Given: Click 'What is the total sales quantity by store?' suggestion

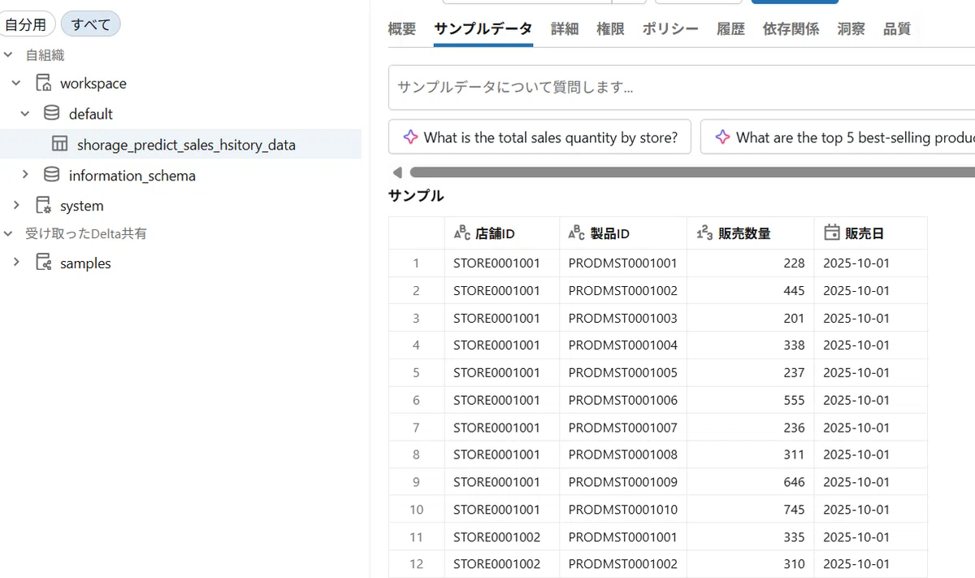Looking at the screenshot, I should (x=539, y=137).
